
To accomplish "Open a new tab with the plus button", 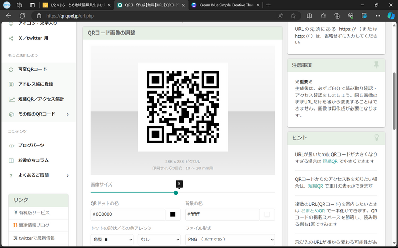I will click(x=268, y=5).
